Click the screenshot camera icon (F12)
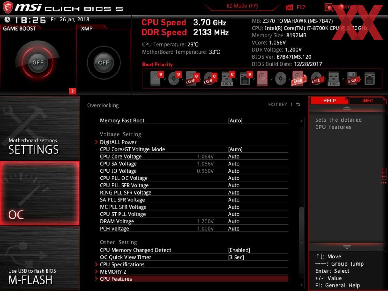 tap(289, 7)
